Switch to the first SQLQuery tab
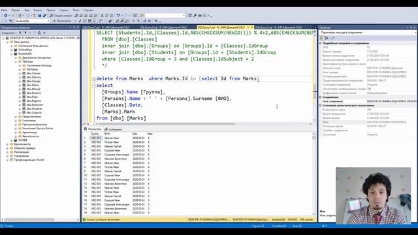This screenshot has width=418, height=235. [106, 27]
